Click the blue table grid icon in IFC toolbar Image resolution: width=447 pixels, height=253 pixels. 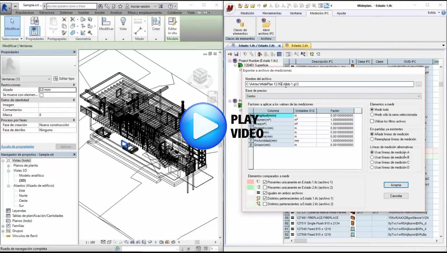pos(279,54)
